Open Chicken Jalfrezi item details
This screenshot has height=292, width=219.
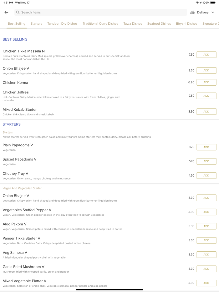pos(16,92)
